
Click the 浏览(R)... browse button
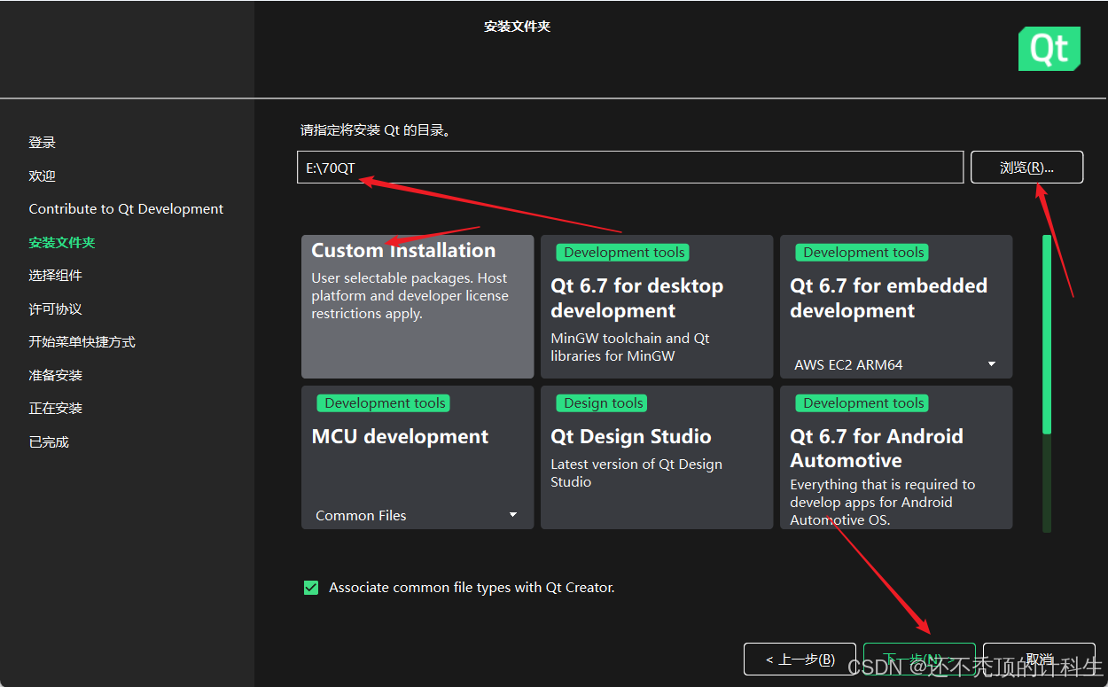point(1026,167)
